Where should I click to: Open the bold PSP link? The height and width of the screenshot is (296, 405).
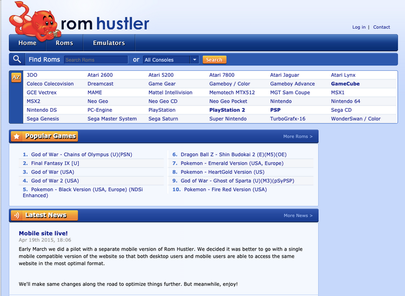[275, 110]
